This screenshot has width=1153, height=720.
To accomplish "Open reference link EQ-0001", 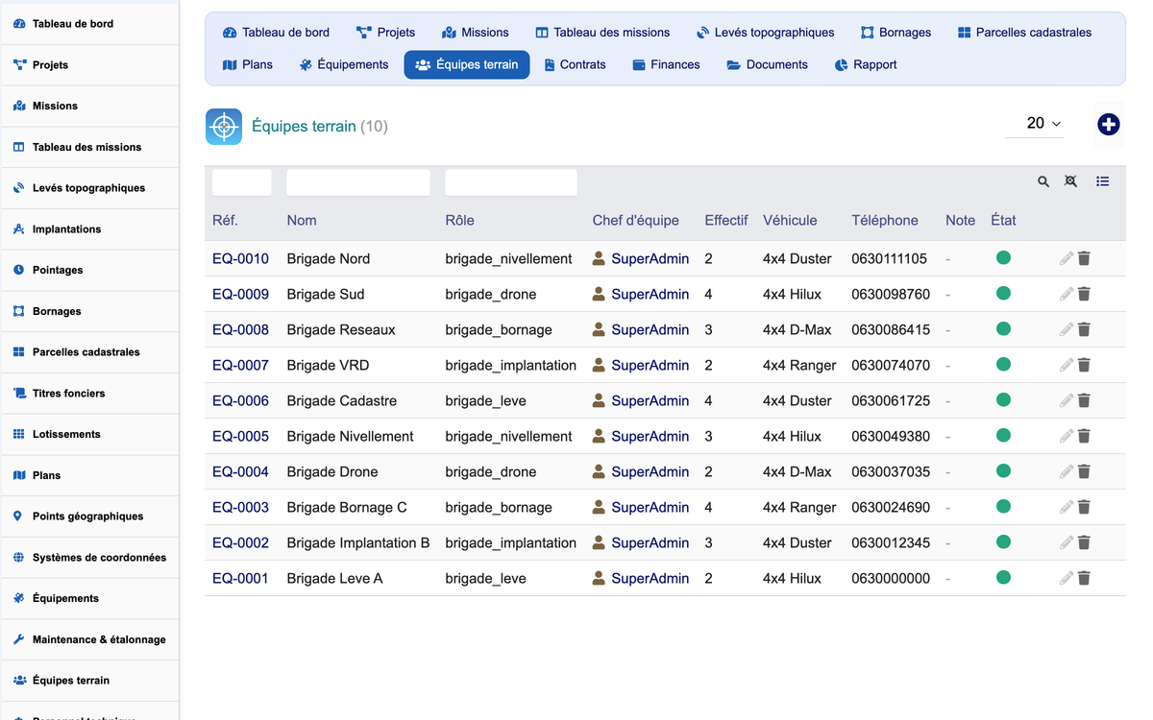I will 240,579.
